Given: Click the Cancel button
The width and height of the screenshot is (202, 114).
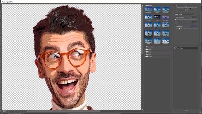Looking at the screenshot, I should click(187, 10).
